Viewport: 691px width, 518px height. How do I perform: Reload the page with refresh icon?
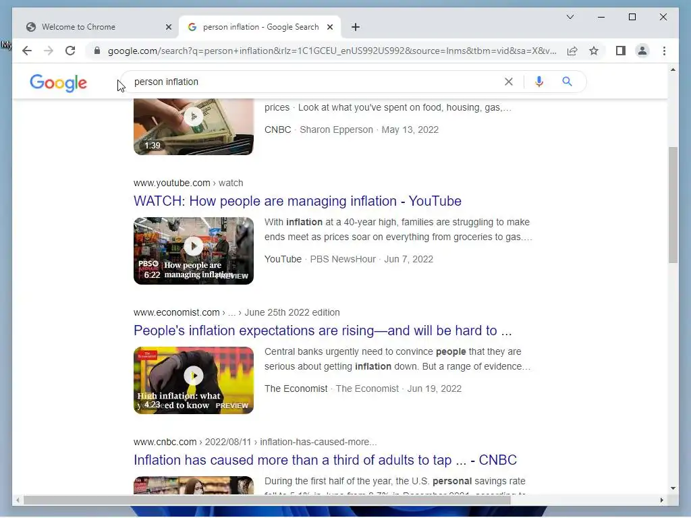tap(70, 51)
